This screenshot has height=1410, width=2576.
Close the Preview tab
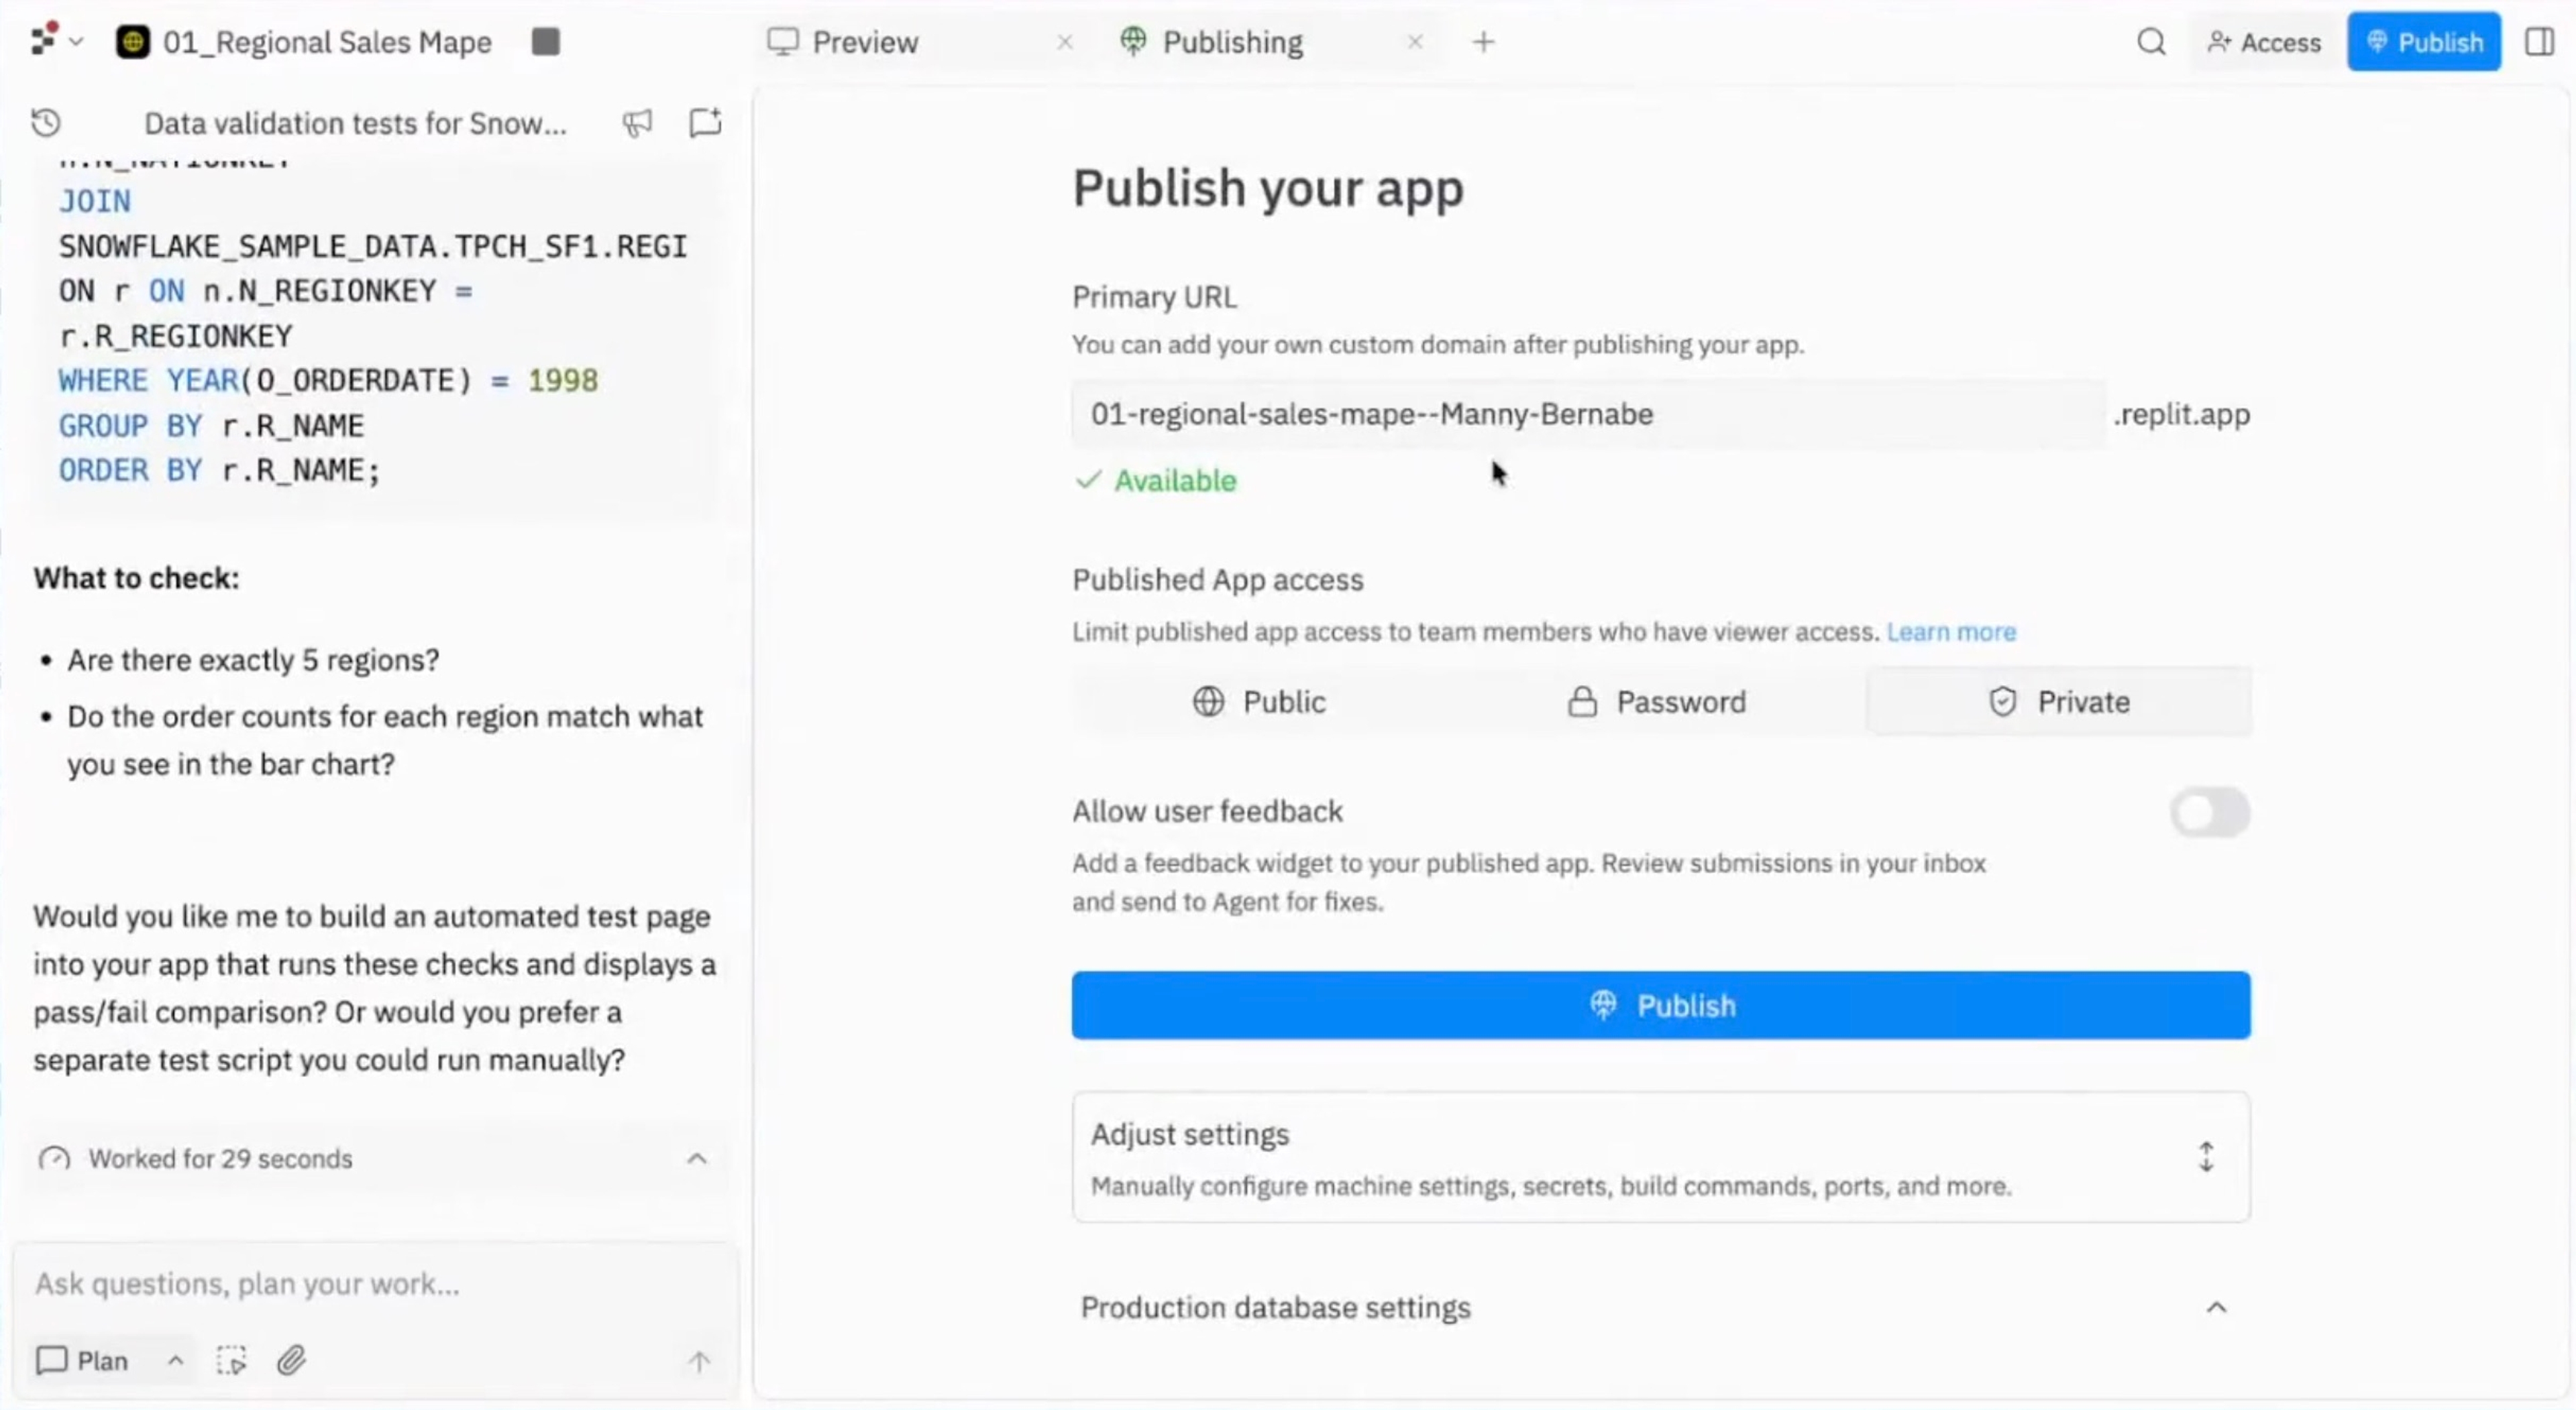point(1065,42)
